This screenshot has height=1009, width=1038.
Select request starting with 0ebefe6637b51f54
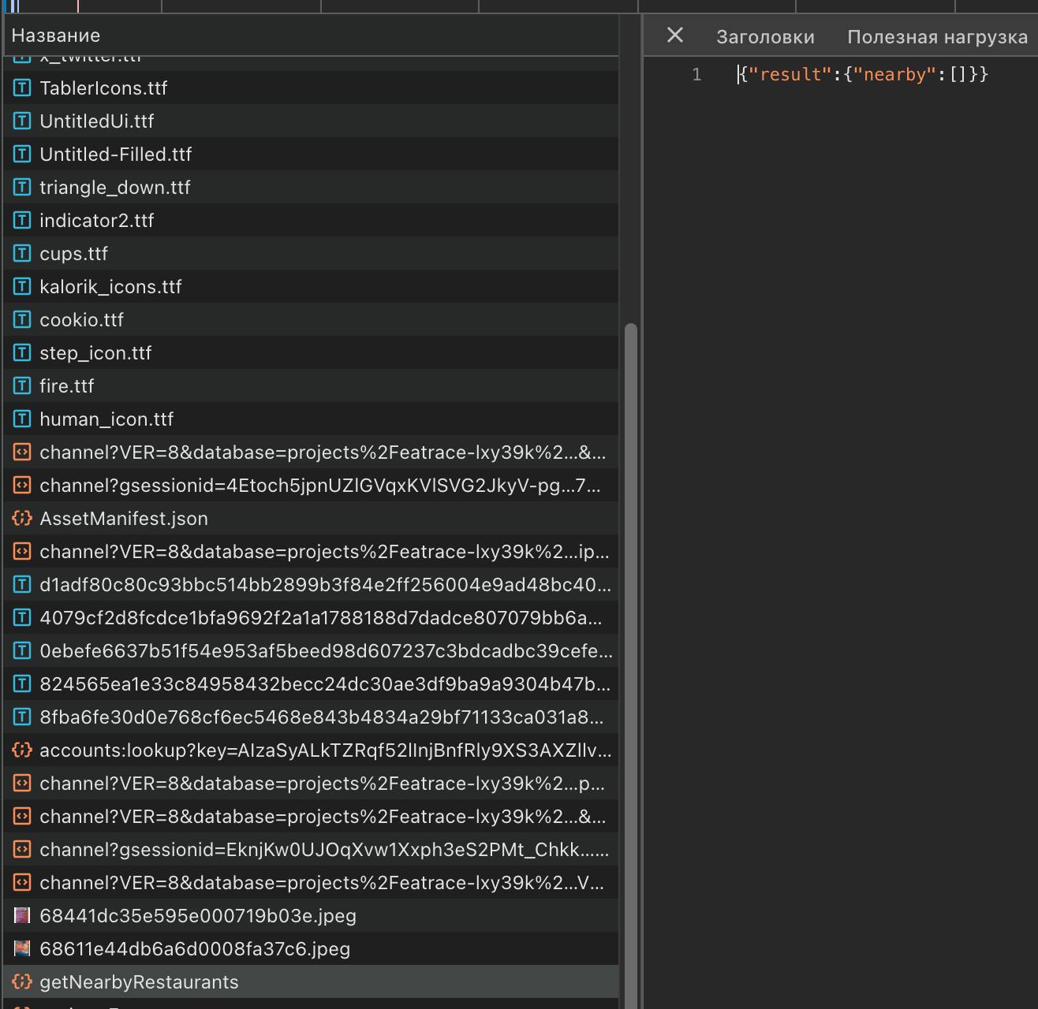311,651
